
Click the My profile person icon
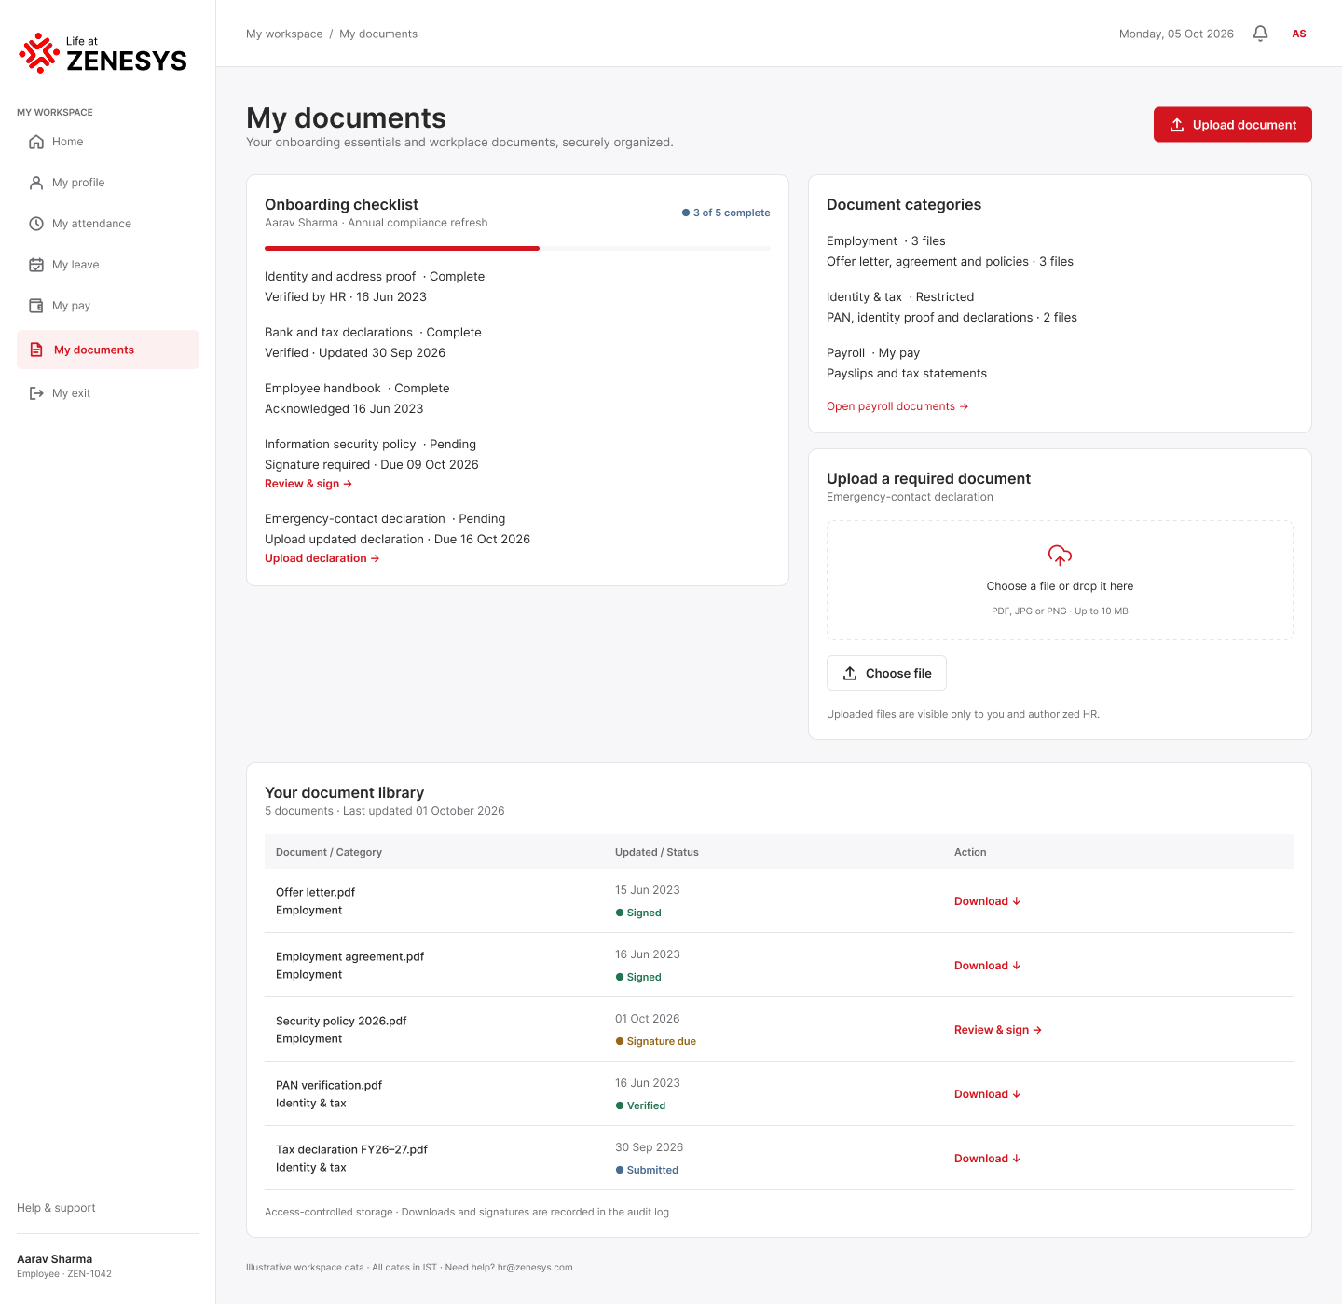[36, 183]
